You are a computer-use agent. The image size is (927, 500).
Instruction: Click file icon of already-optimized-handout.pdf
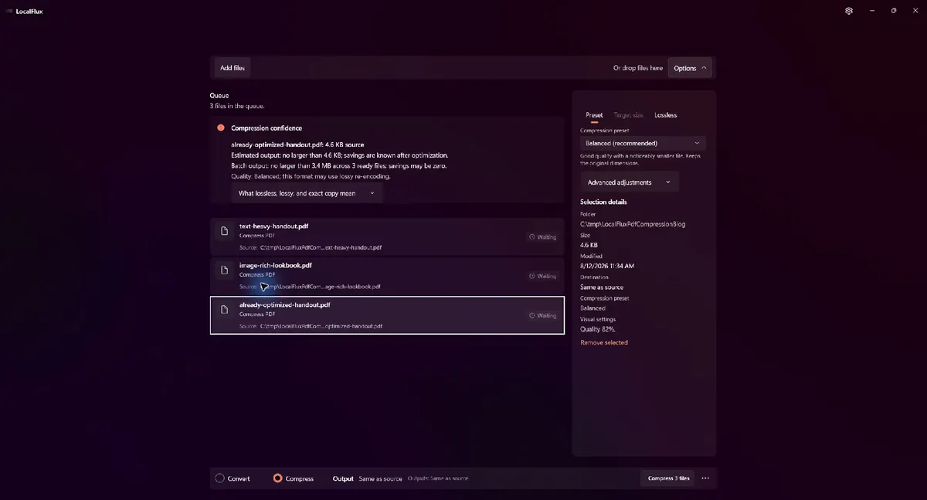[225, 310]
